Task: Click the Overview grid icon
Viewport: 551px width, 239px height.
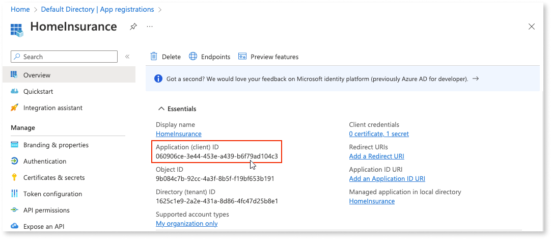Action: [x=14, y=75]
